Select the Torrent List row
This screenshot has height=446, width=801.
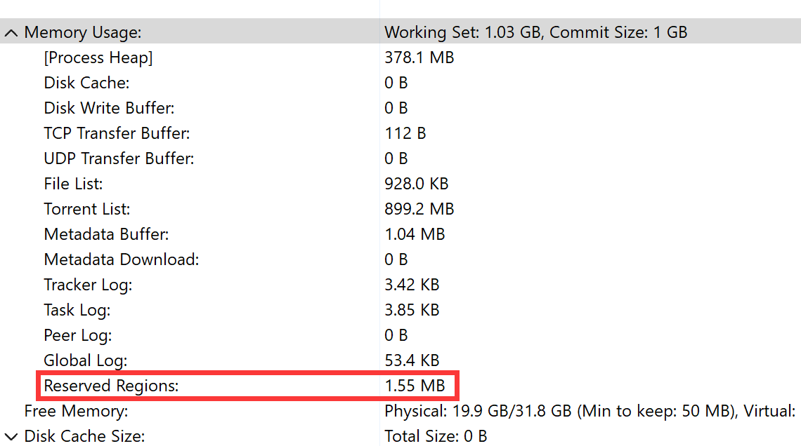pos(400,208)
